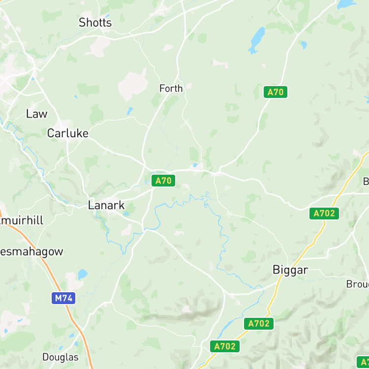Select the Biggar town label
The image size is (369, 369).
(x=290, y=270)
